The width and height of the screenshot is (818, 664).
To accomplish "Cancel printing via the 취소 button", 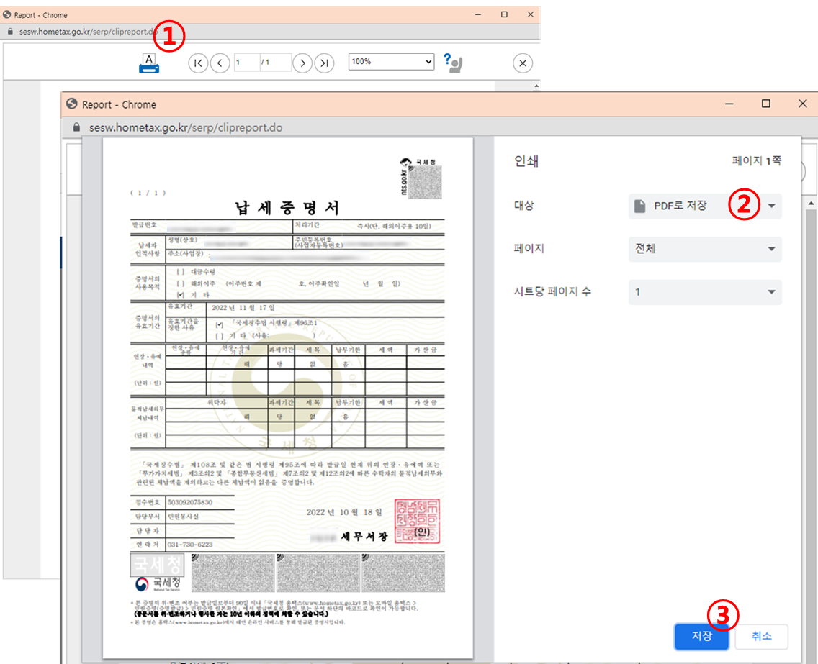I will pos(761,637).
